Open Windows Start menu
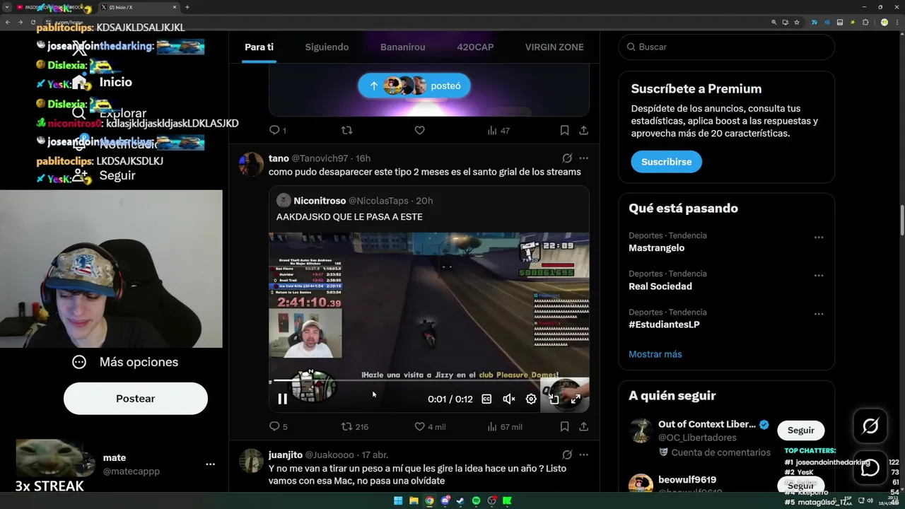The width and height of the screenshot is (905, 509). point(398,501)
